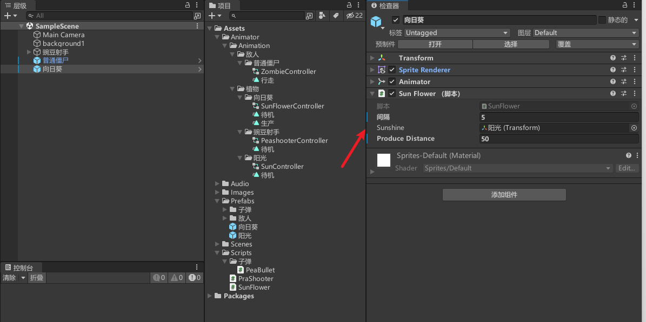Open the static options dropdown arrow
646x322 pixels.
pos(636,20)
